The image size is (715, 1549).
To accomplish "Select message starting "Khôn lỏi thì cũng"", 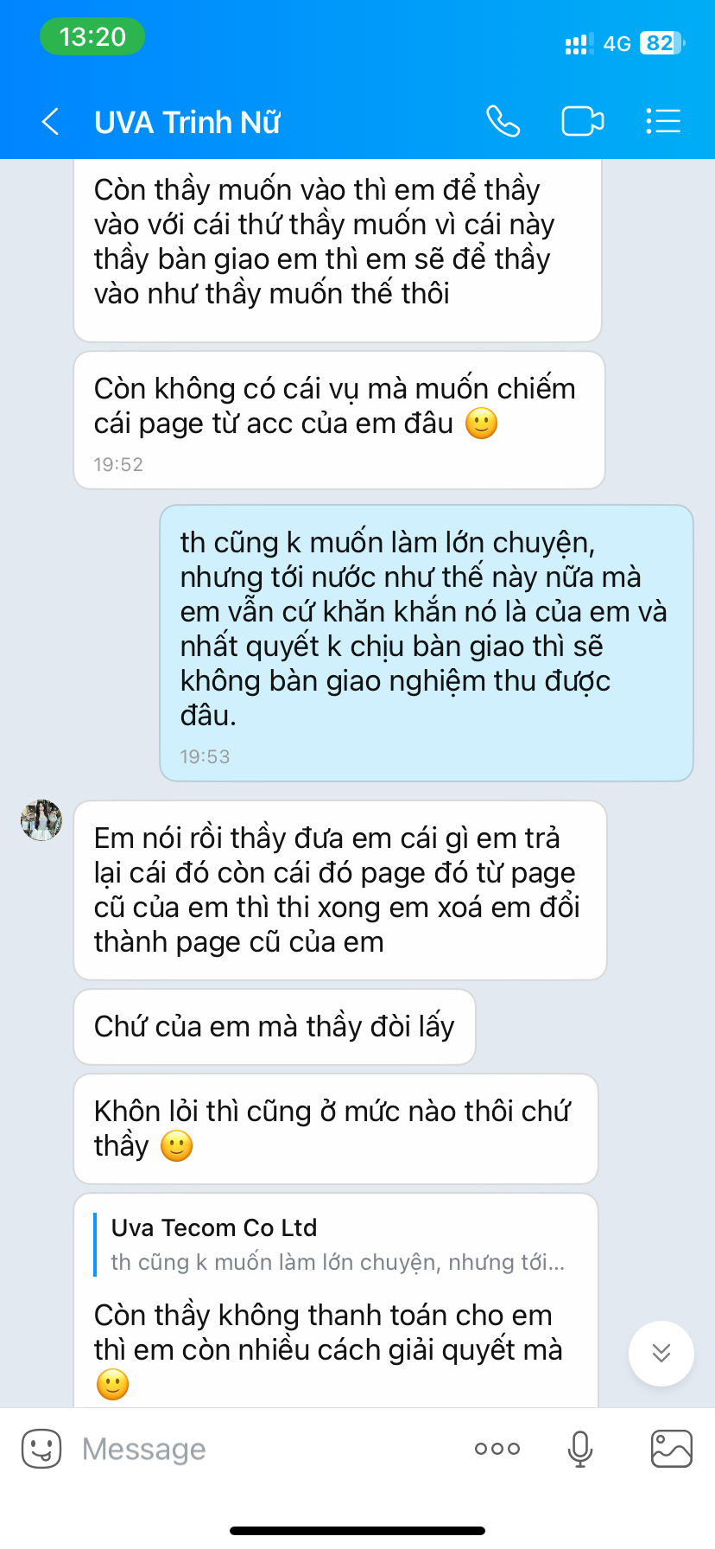I will pyautogui.click(x=336, y=1129).
